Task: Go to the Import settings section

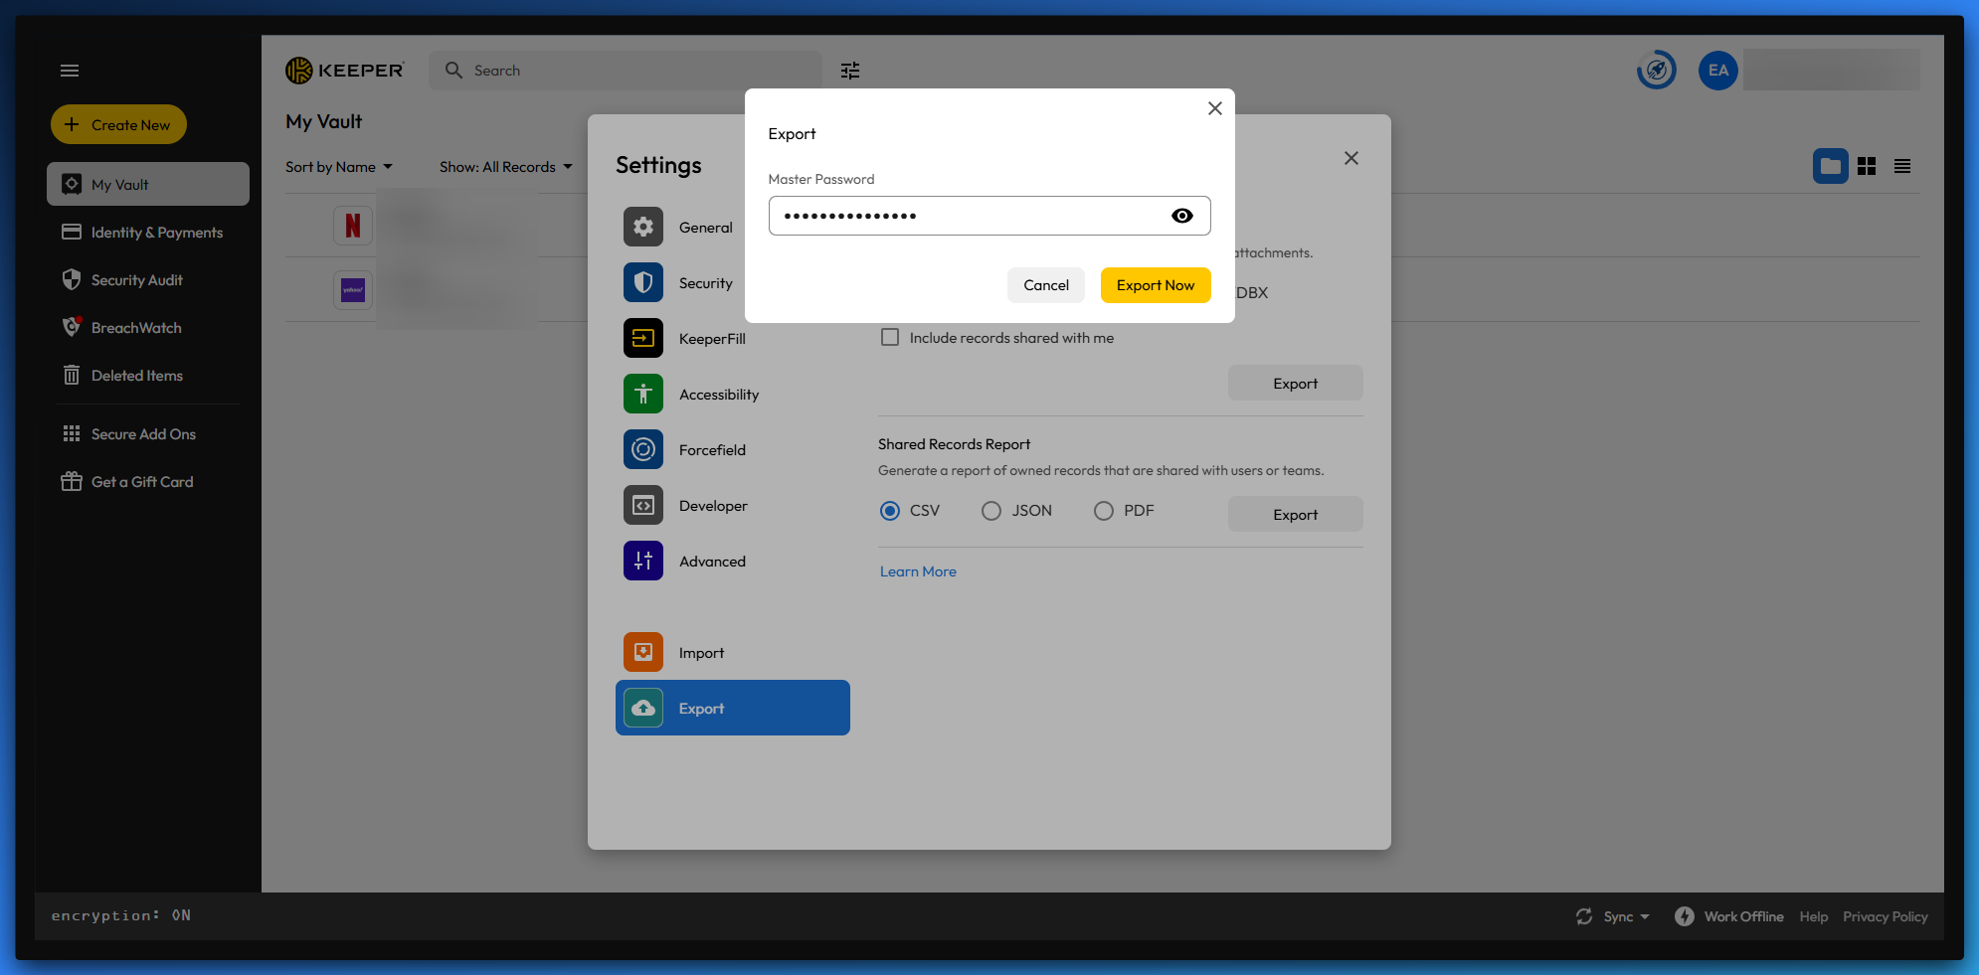Action: click(701, 653)
